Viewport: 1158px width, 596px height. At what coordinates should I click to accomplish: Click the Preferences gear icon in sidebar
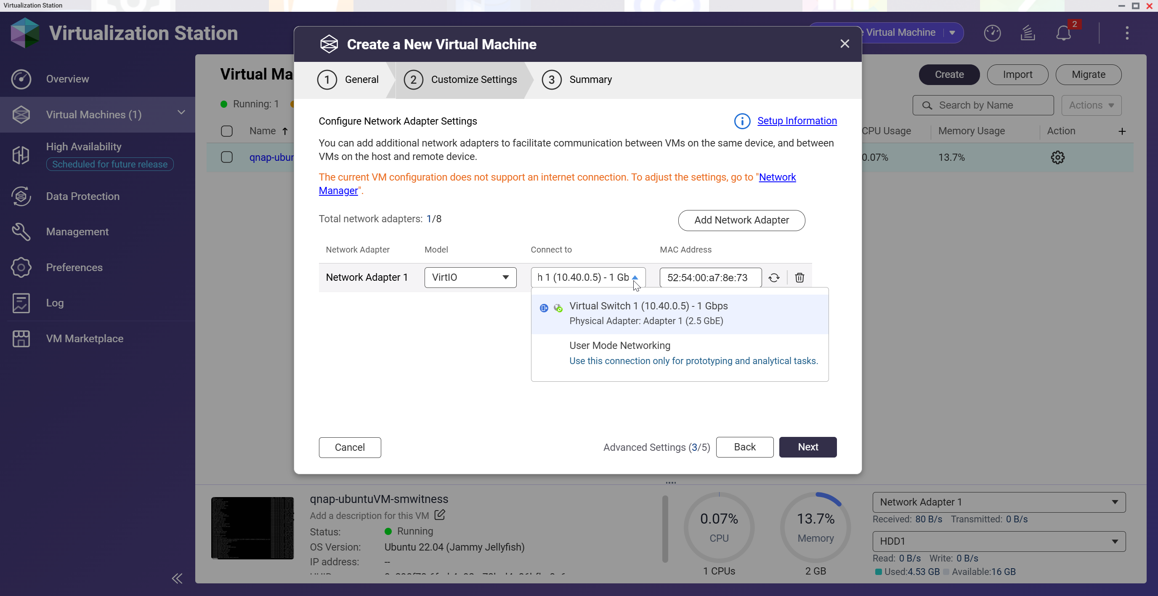21,267
